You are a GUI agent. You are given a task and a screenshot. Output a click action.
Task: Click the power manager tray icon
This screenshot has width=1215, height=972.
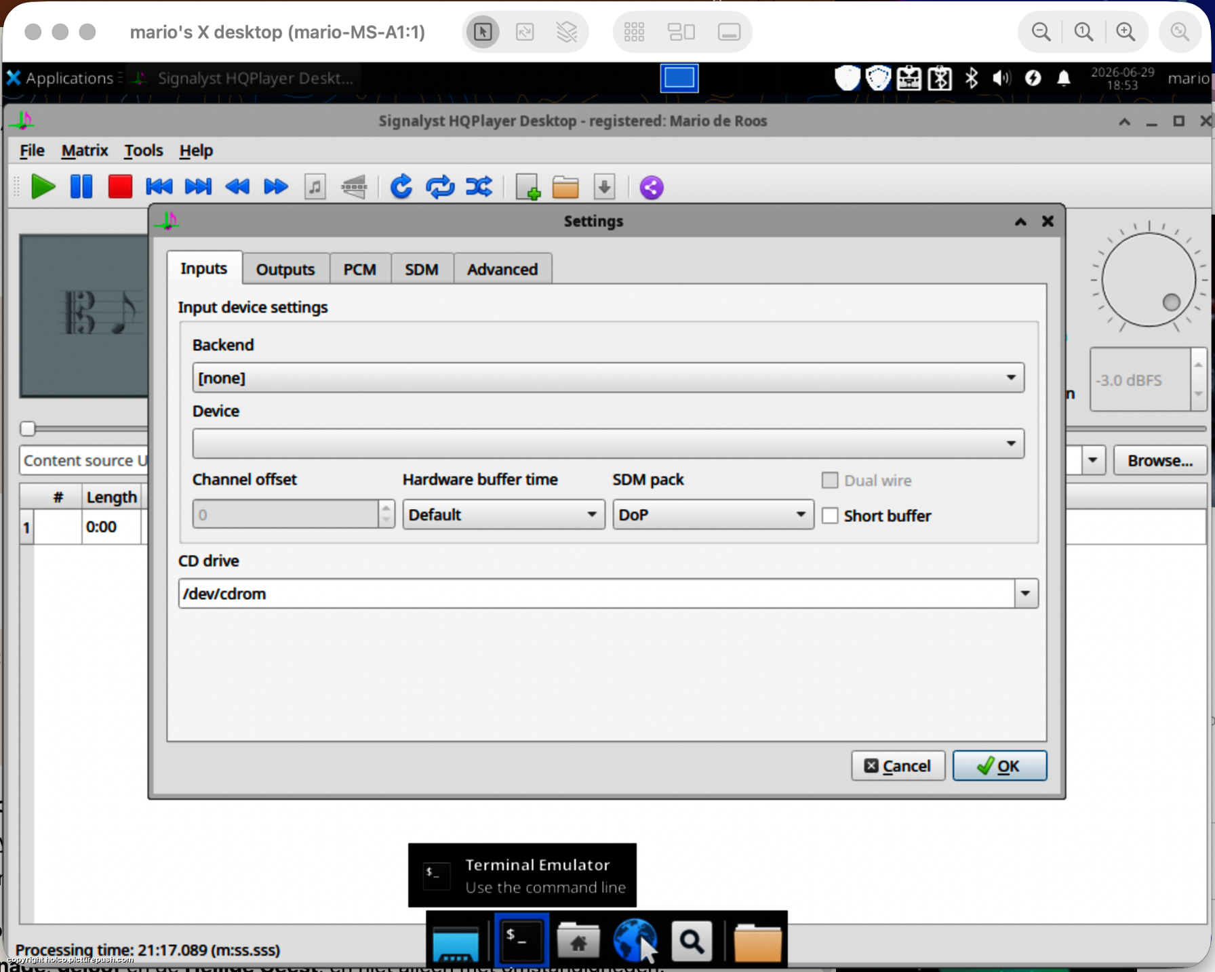[x=1033, y=78]
